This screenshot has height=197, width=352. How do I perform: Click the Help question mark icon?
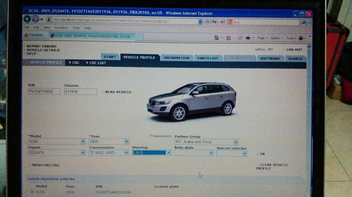click(x=301, y=38)
